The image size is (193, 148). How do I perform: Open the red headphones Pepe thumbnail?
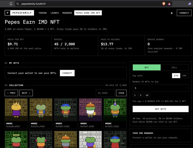click(41, 140)
